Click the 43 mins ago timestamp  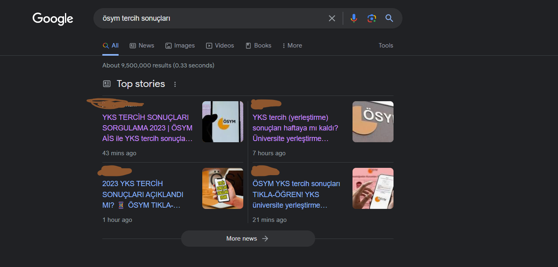(119, 153)
